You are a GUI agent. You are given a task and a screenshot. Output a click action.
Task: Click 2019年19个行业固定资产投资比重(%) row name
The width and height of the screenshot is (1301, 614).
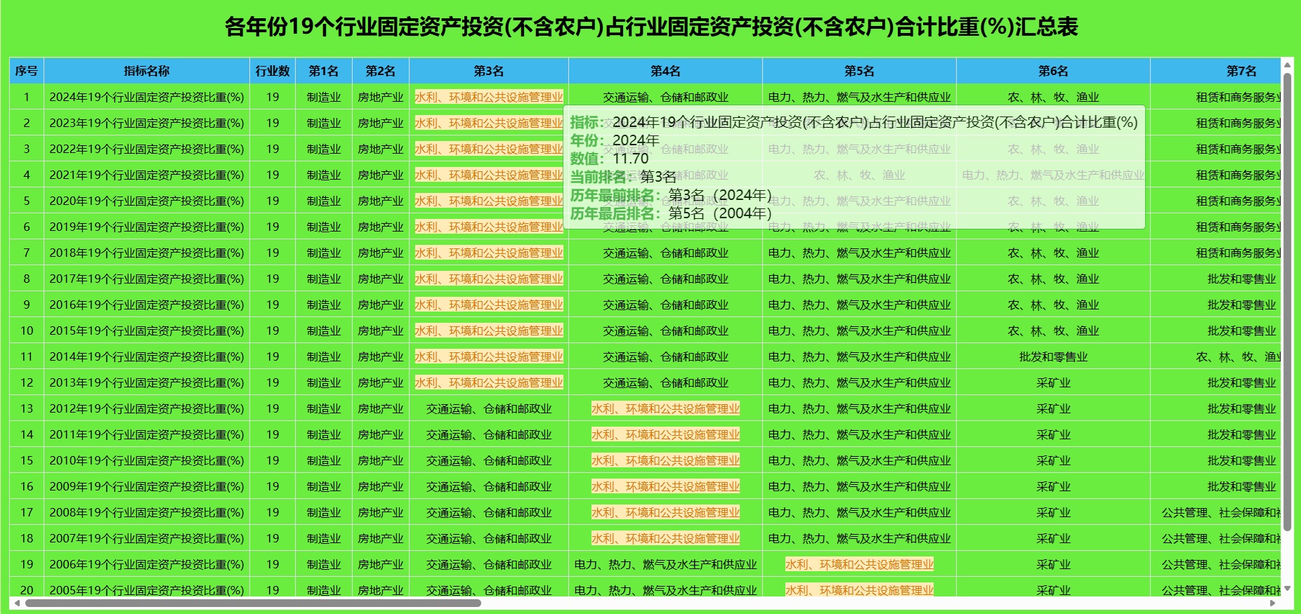[147, 227]
